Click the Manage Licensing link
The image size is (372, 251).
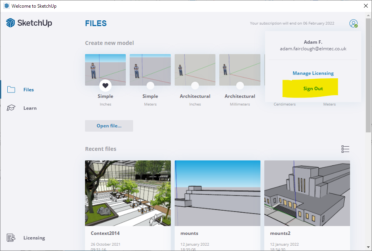pos(313,73)
